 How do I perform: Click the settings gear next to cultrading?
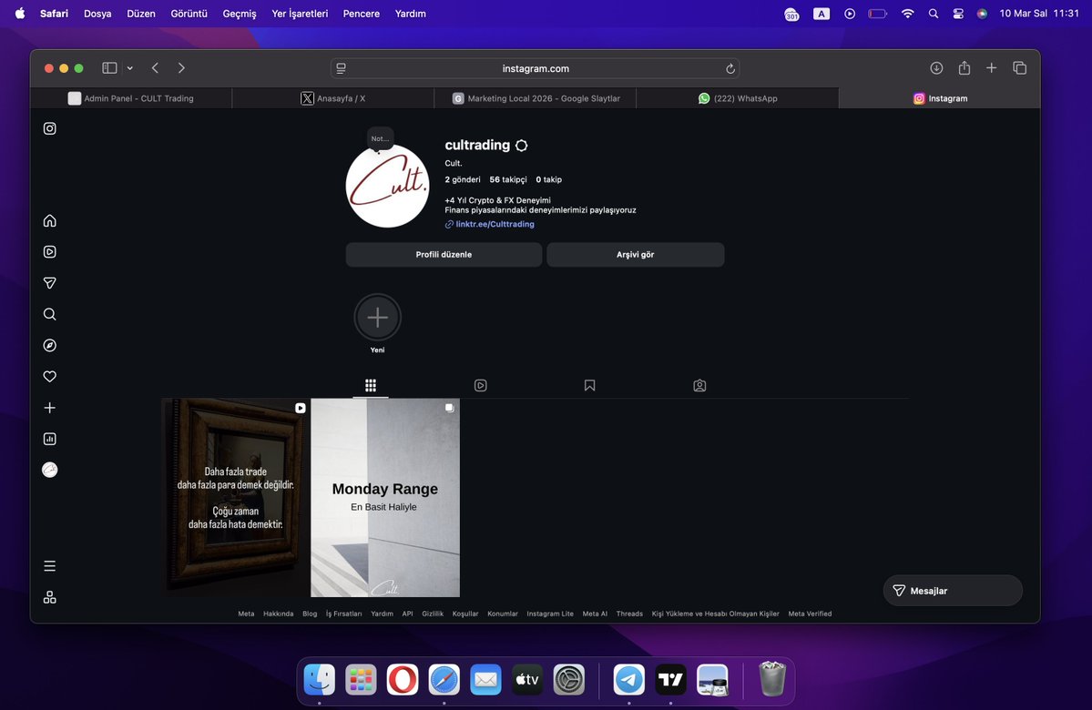coord(522,146)
